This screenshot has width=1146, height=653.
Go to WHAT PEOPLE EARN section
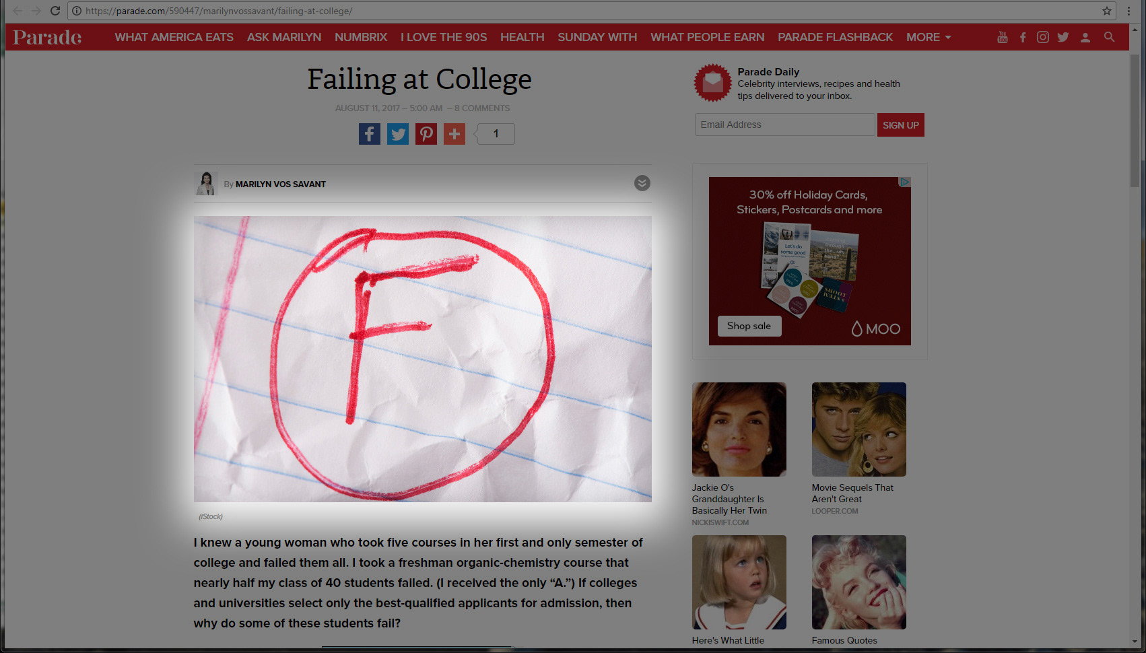pyautogui.click(x=707, y=37)
